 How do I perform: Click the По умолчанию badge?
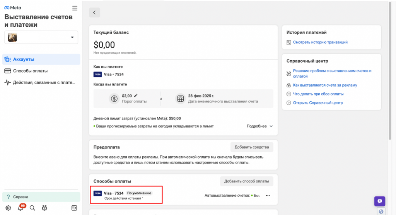[139, 193]
